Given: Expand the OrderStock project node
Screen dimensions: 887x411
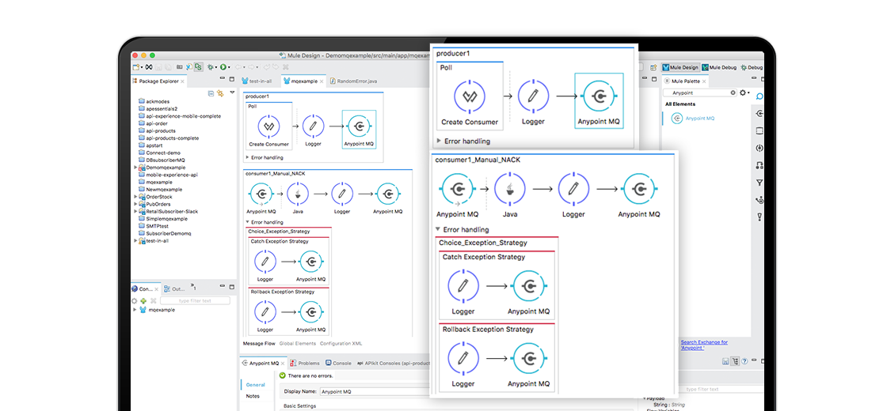Looking at the screenshot, I should (x=135, y=197).
